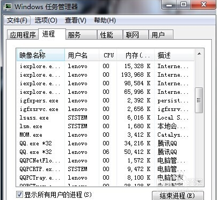Switch to the 进程 tab
Screen dimensions: 219x200
click(52, 34)
